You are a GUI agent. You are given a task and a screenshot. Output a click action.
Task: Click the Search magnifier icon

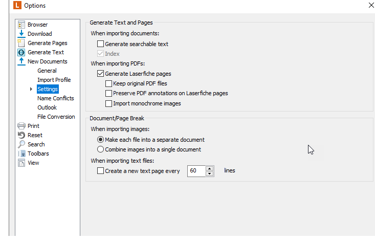pos(21,144)
